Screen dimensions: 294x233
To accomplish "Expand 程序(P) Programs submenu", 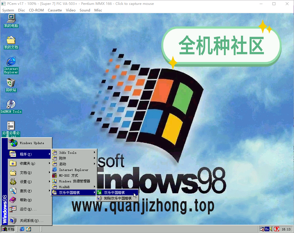I will 30,154.
